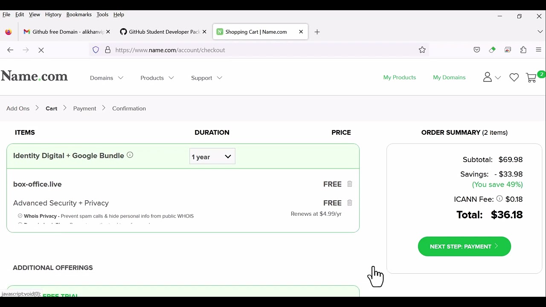The width and height of the screenshot is (546, 307).
Task: Remove box-office.live from the cart
Action: (350, 184)
